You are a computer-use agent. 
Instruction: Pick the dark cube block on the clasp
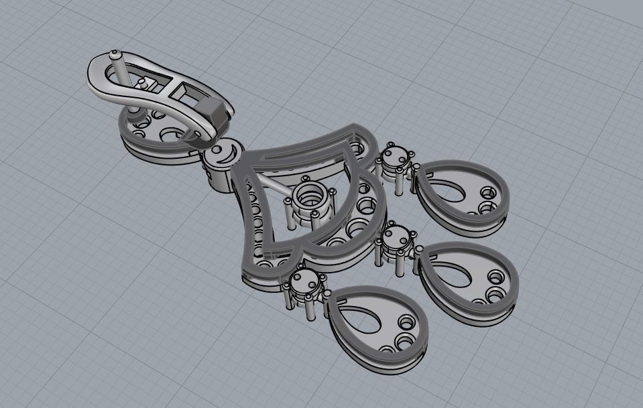click(212, 111)
